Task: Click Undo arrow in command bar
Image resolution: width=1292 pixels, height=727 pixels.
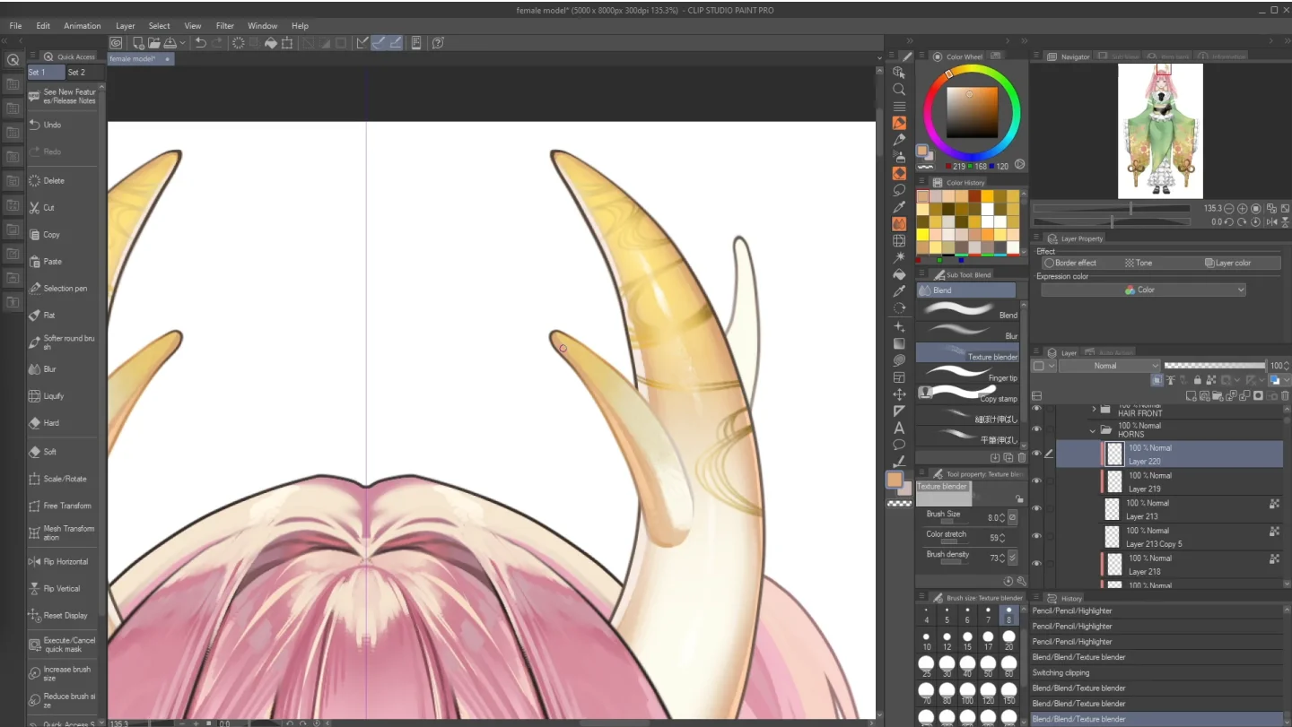Action: coord(200,42)
